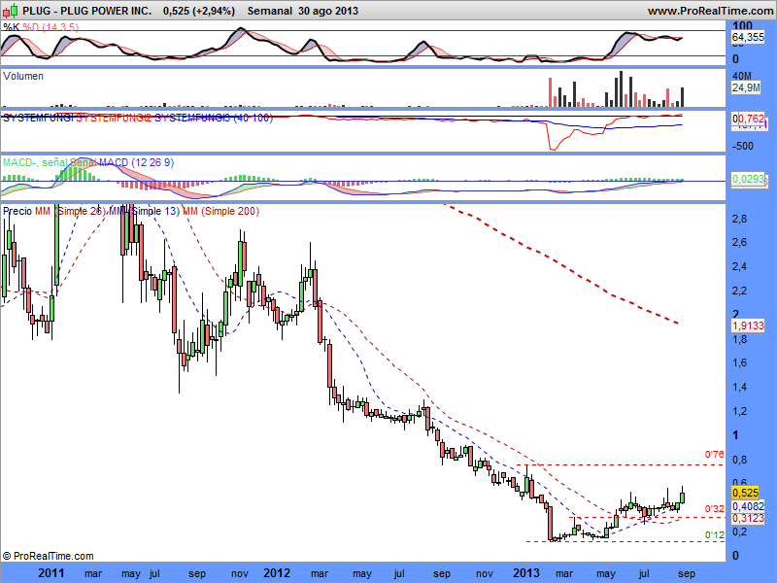
Task: Click the final 'sep' label on time axis
Action: 686,574
